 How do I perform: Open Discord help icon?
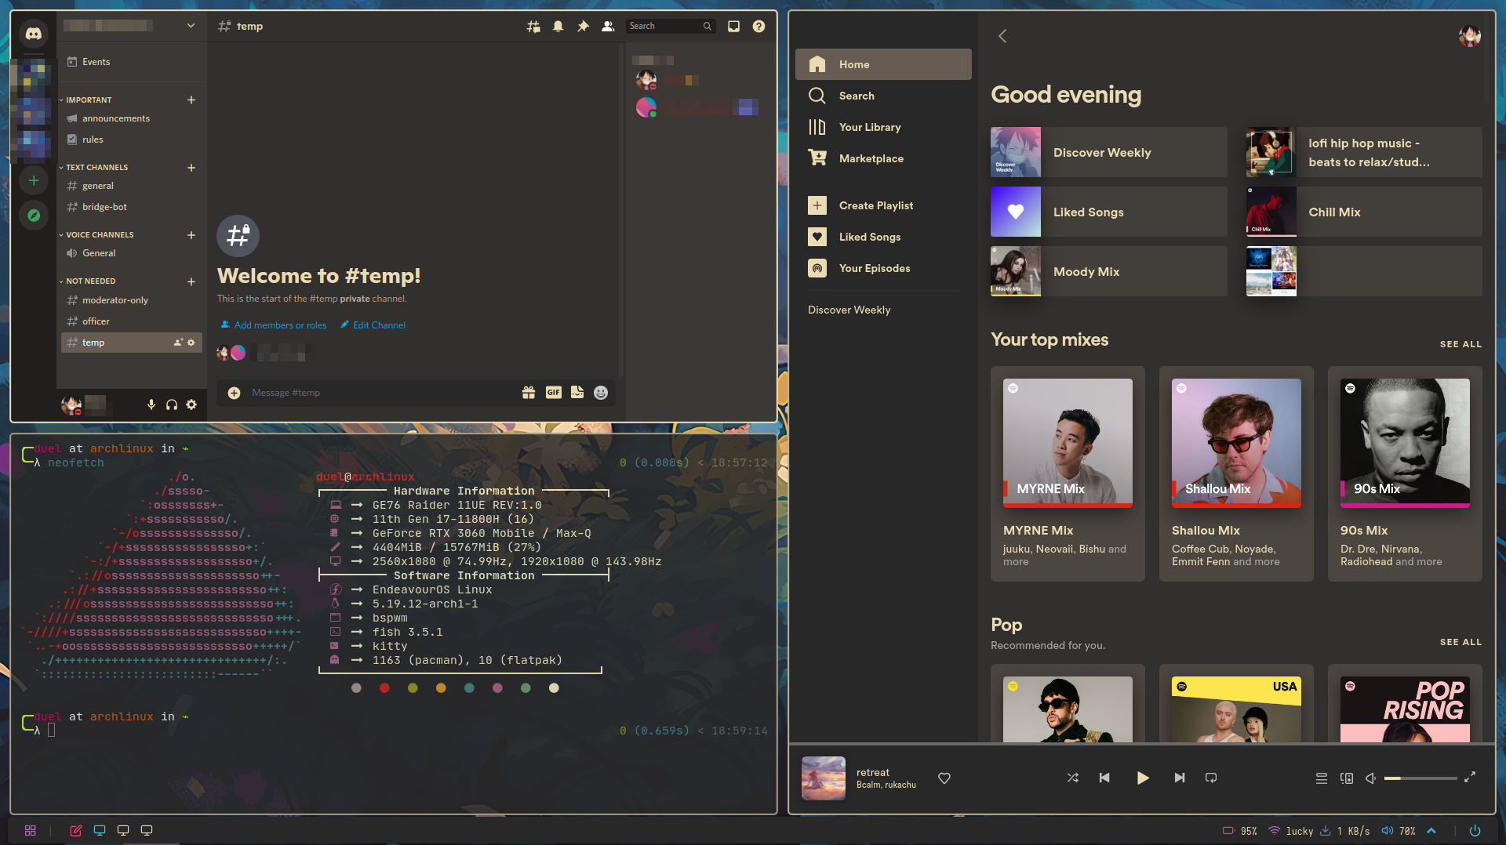click(758, 27)
